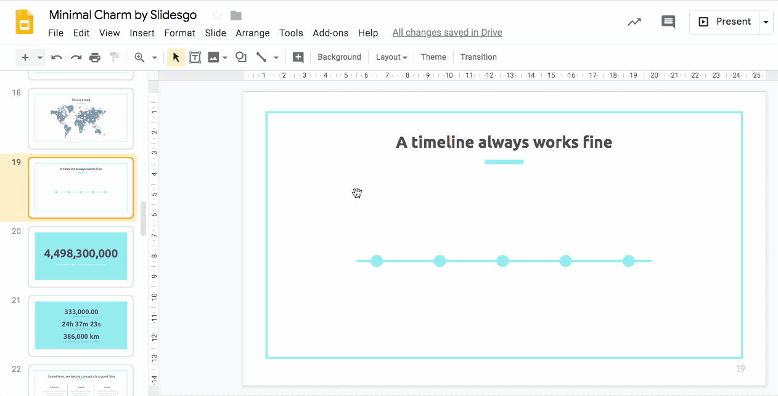Open the Help menu
This screenshot has width=778, height=396.
click(368, 33)
